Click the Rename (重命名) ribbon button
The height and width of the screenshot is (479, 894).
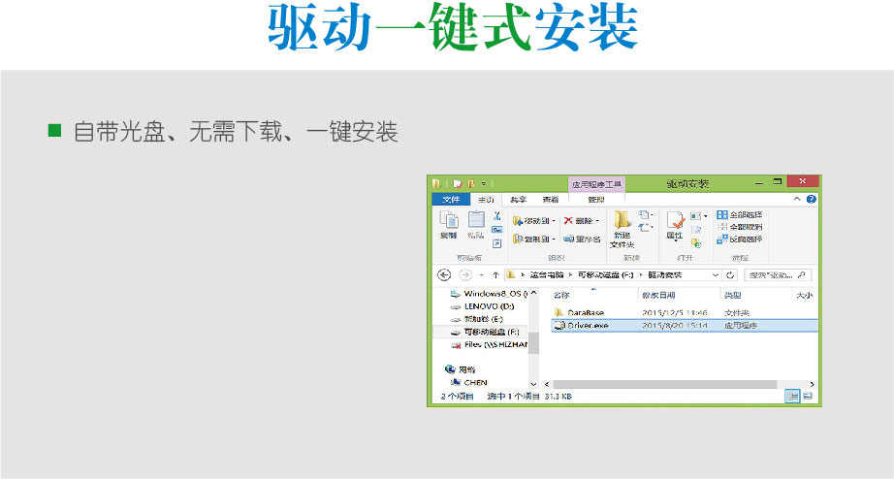581,239
